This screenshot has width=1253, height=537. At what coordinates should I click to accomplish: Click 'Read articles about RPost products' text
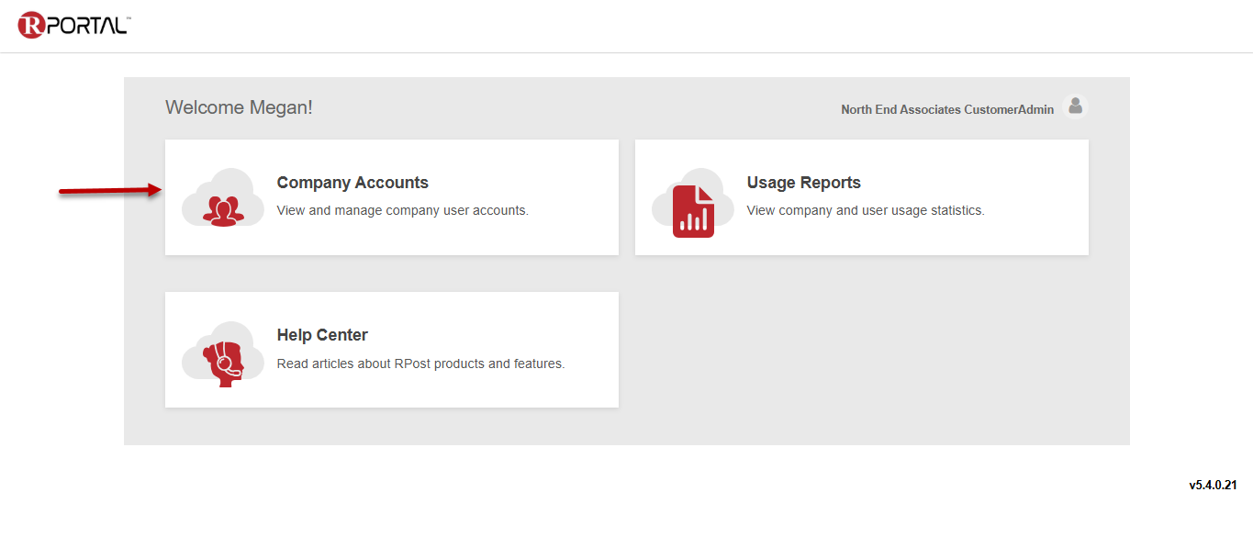point(420,364)
